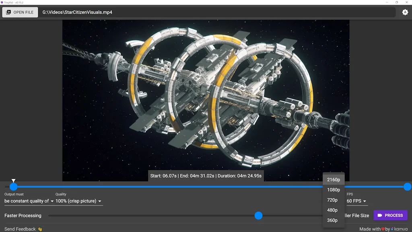Select the highlighted 2160p resolution option
The image size is (412, 232).
click(334, 179)
